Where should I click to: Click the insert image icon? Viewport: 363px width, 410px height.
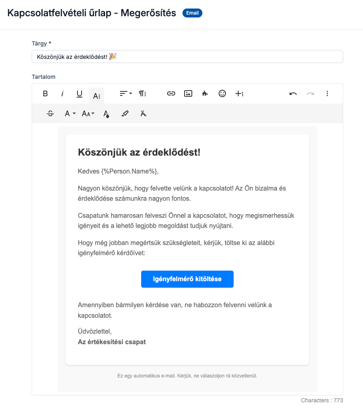(188, 94)
